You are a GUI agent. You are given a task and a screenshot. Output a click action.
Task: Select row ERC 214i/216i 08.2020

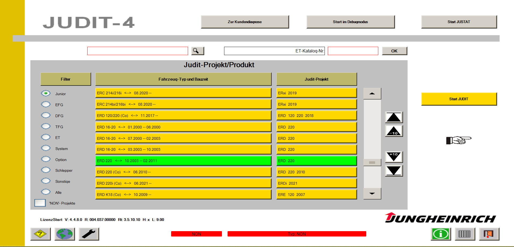coord(183,93)
